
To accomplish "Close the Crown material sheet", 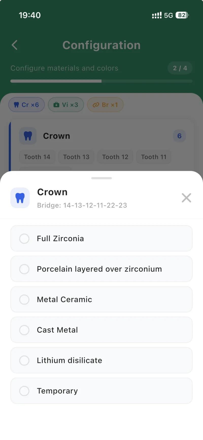I will [x=186, y=198].
